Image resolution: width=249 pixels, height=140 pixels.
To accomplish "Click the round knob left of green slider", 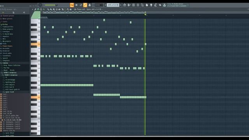I will (x=40, y=5).
